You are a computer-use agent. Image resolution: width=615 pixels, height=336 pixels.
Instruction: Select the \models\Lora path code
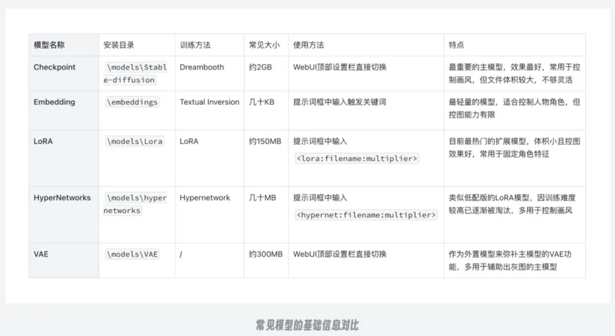pyautogui.click(x=134, y=142)
